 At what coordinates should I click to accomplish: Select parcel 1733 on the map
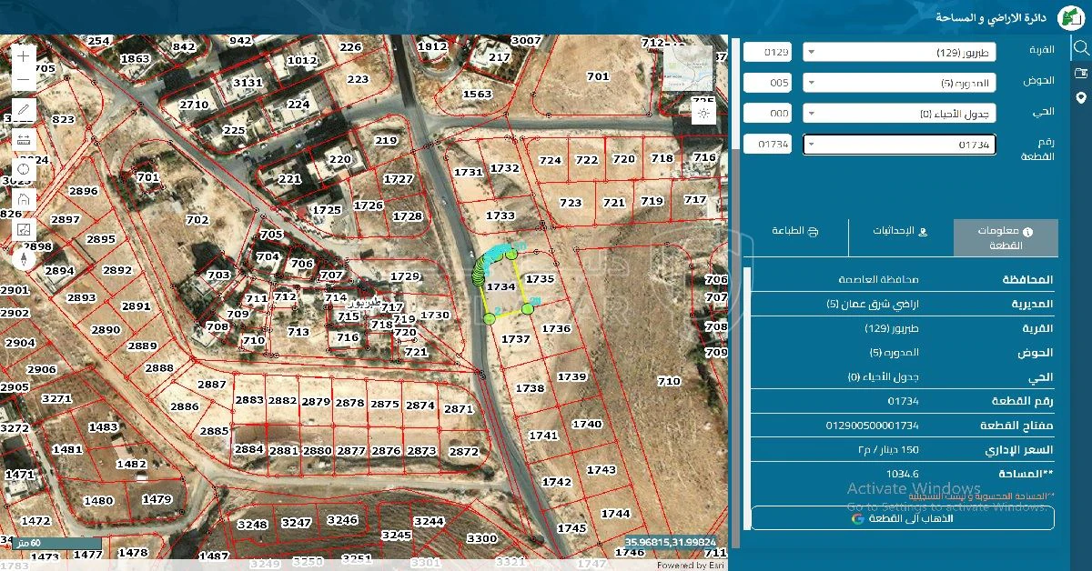tap(500, 215)
